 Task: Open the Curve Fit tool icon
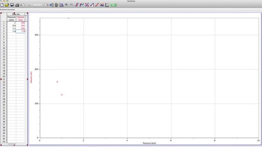tap(102, 5)
